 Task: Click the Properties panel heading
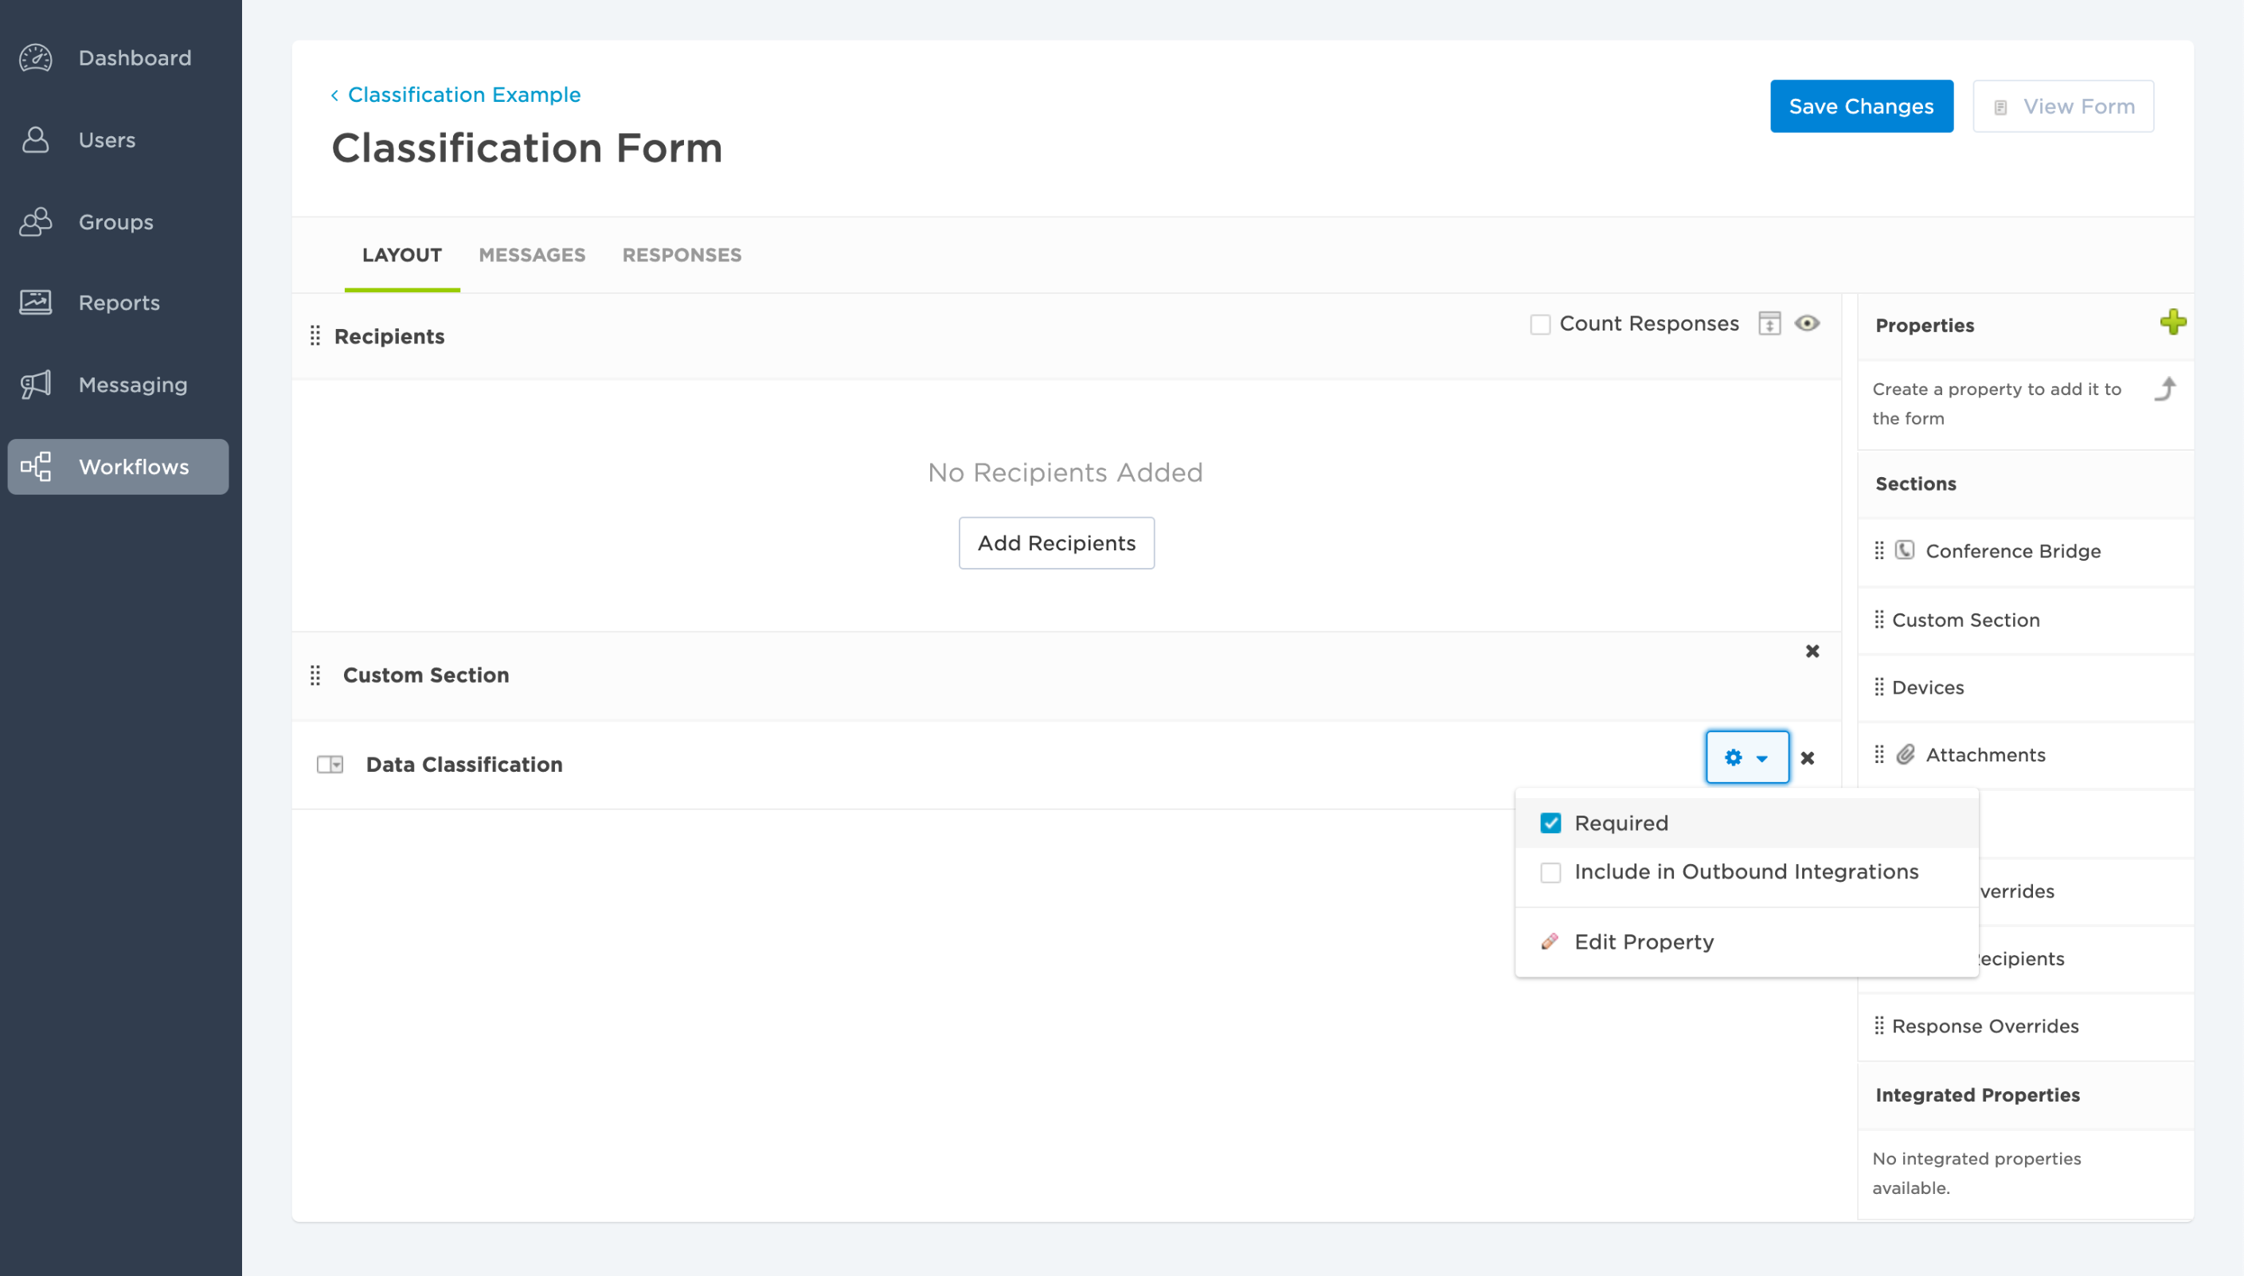tap(1925, 325)
